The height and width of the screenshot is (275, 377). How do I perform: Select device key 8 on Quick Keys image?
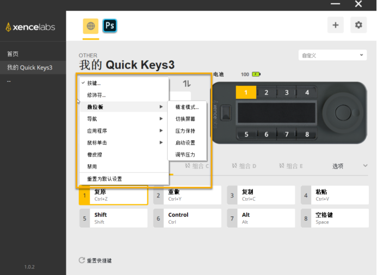307,134
